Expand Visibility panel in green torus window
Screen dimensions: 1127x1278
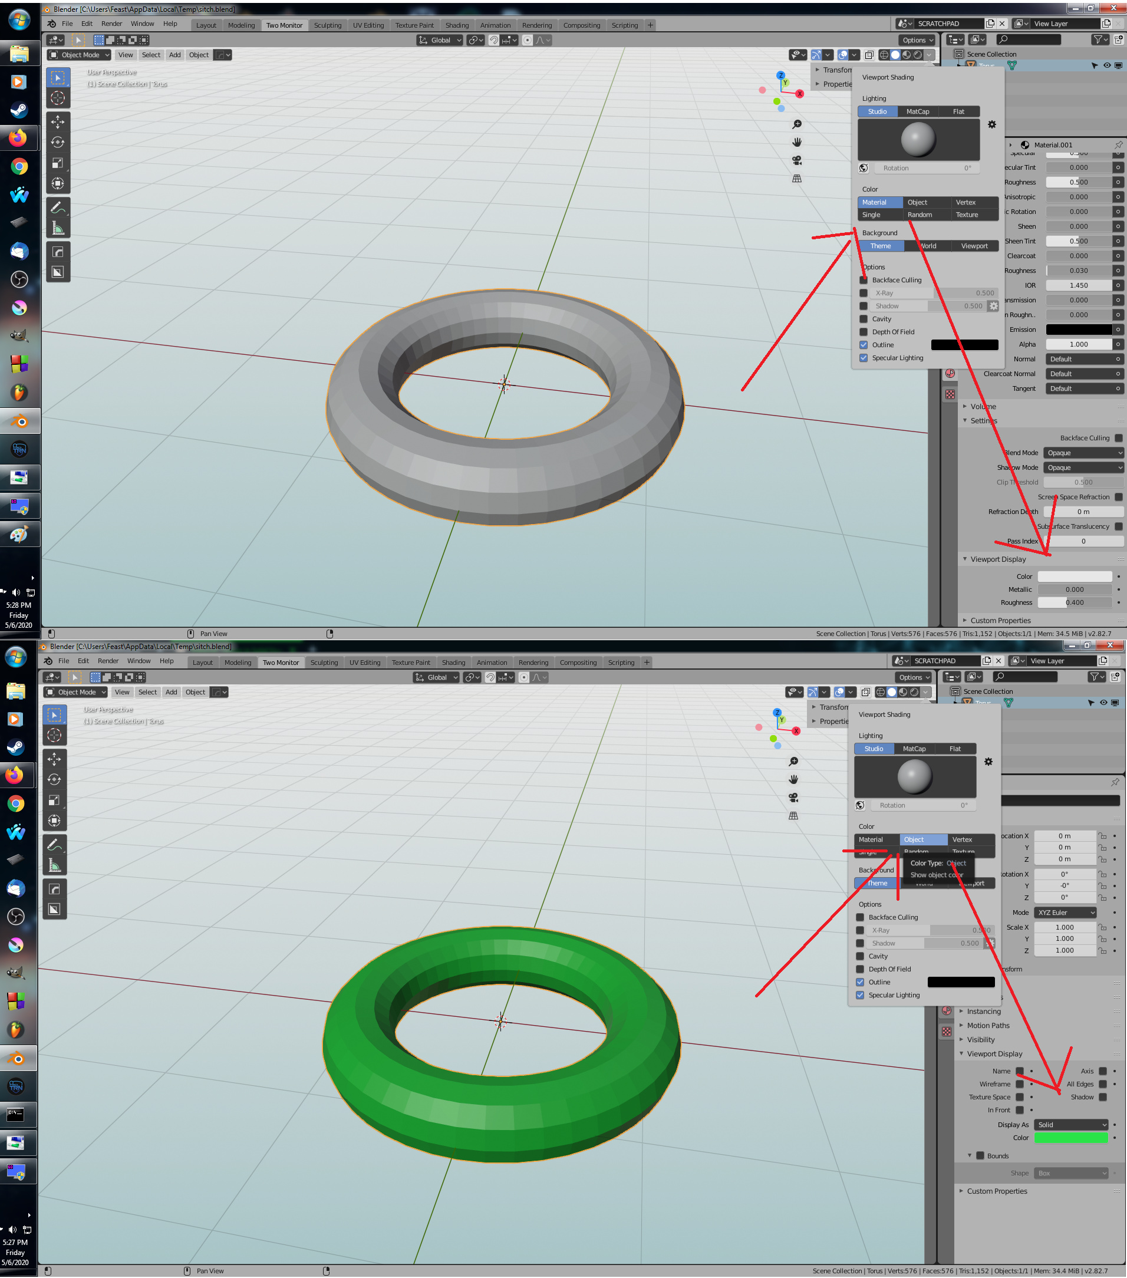(981, 1040)
